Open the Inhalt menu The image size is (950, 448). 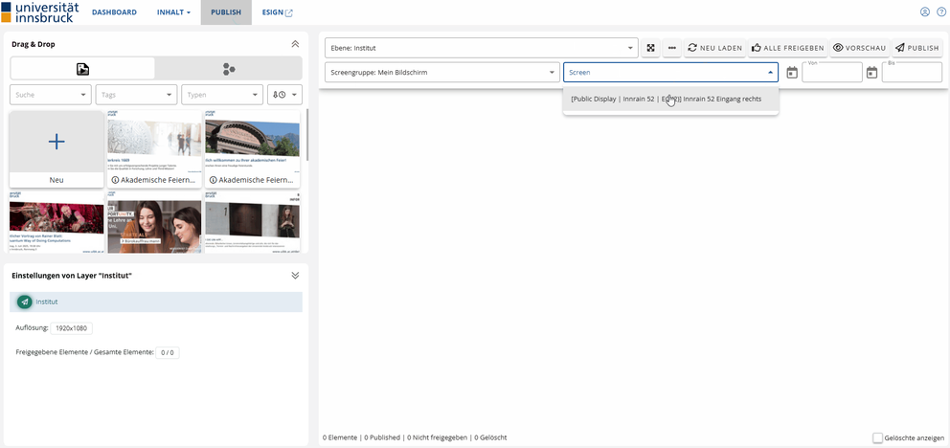[173, 12]
